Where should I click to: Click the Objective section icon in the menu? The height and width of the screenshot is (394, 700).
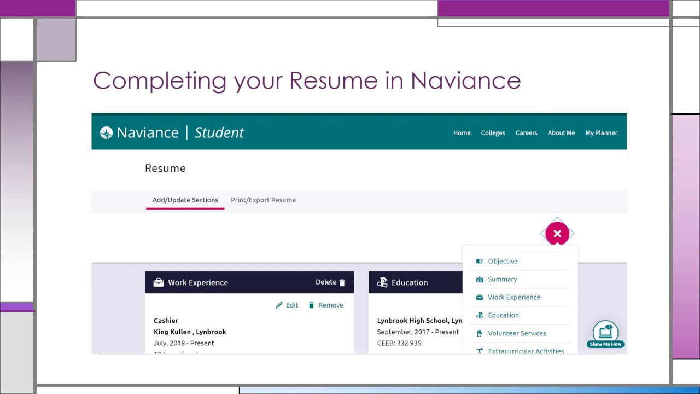point(480,261)
